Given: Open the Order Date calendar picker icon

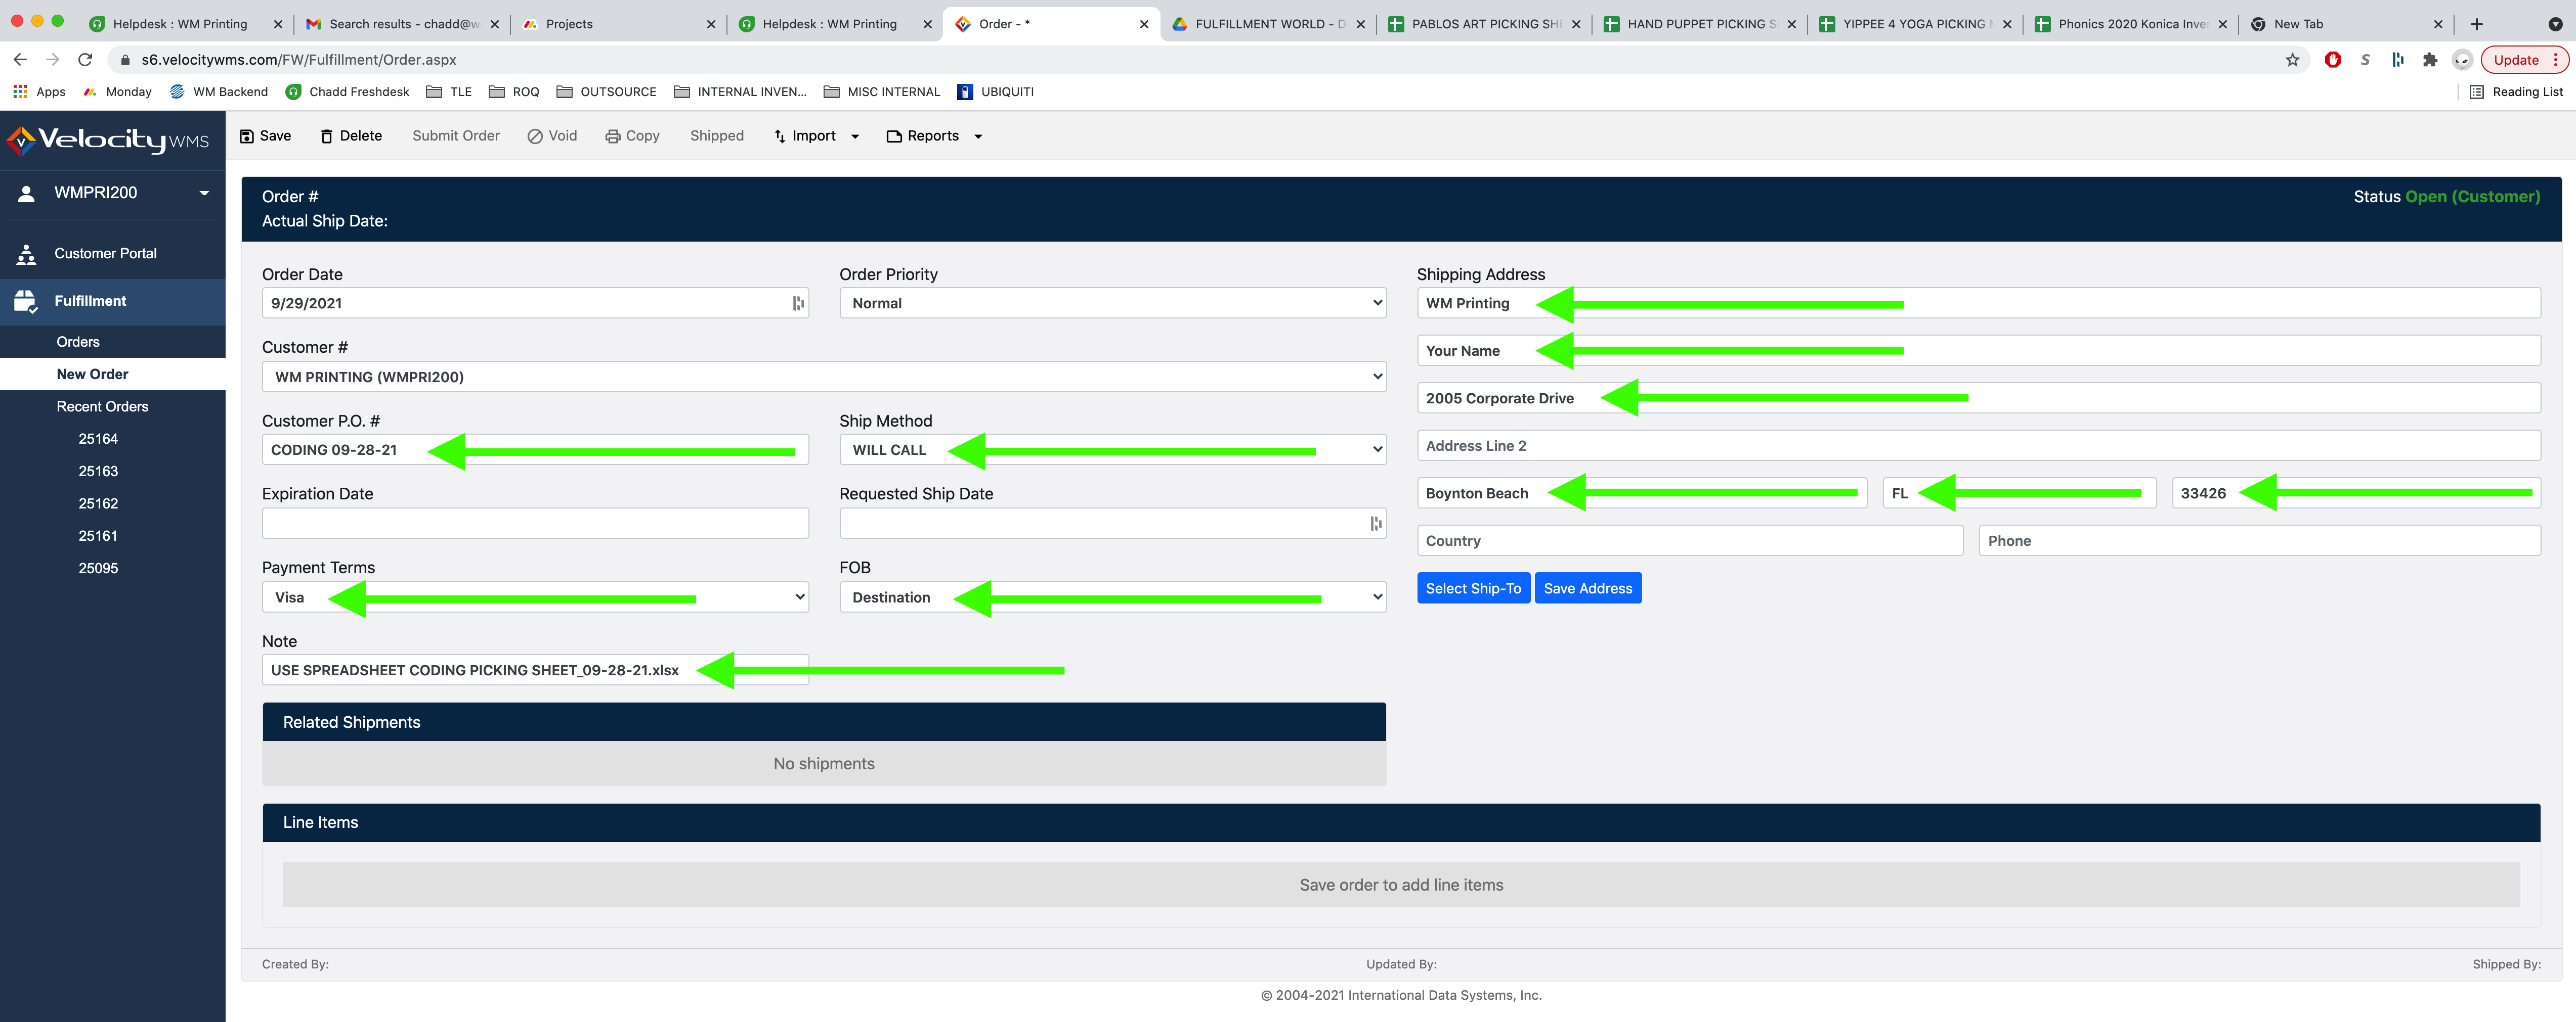Looking at the screenshot, I should tap(797, 303).
